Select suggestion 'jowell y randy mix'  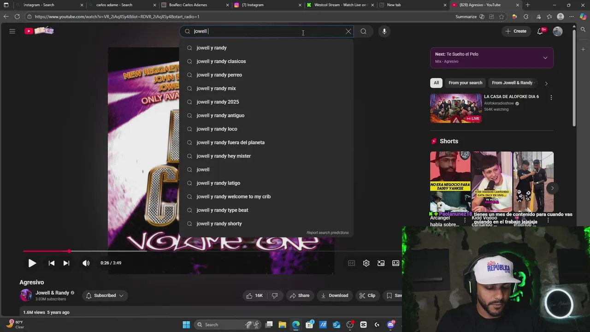click(x=266, y=88)
